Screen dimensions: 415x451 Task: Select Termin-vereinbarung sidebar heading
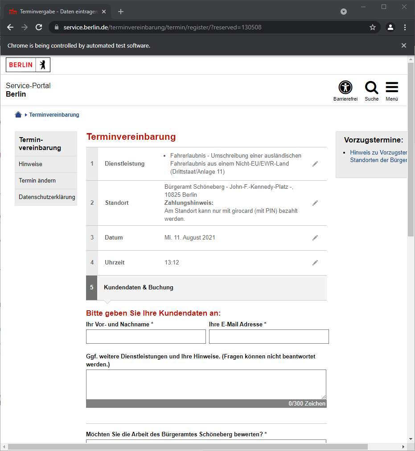pos(46,144)
